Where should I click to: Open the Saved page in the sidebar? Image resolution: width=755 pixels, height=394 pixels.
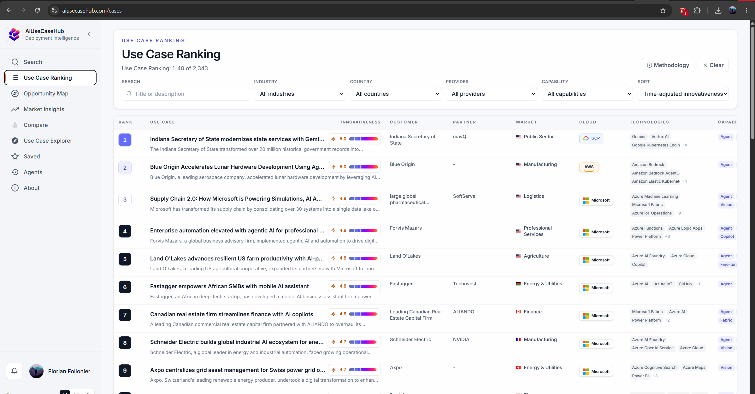click(x=50, y=157)
